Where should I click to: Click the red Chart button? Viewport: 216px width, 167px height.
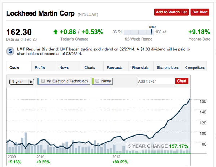click(x=182, y=81)
